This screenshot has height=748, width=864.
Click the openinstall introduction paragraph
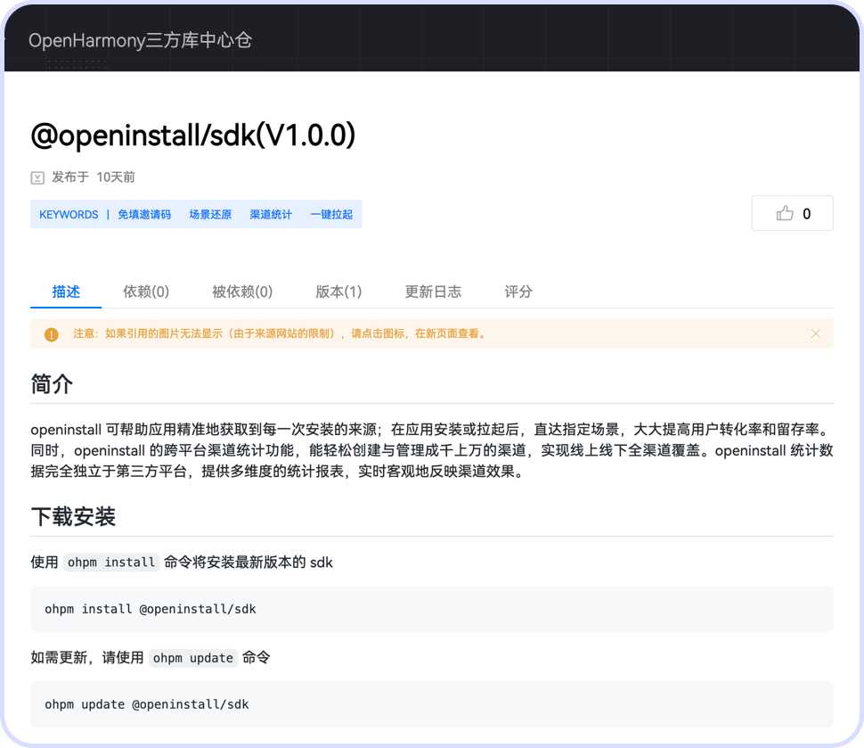coord(432,450)
